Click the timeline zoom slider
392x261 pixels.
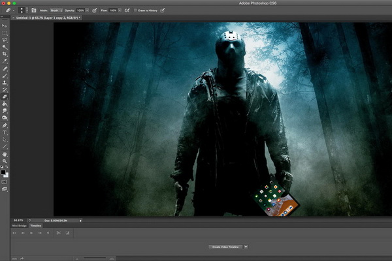click(95, 258)
